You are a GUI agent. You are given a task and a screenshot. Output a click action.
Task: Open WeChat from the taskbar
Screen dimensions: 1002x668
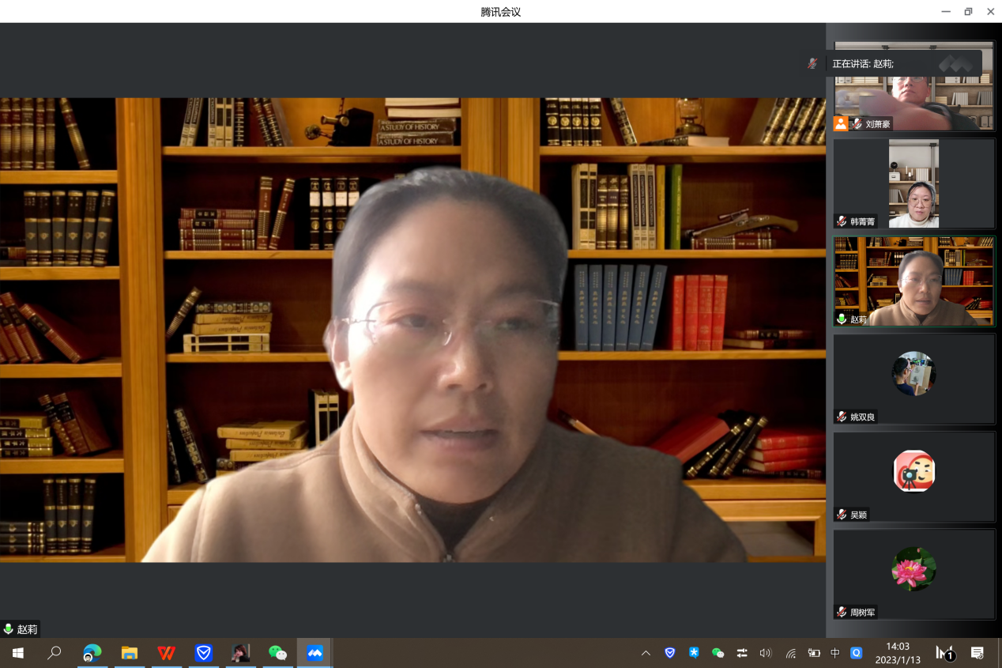(277, 653)
